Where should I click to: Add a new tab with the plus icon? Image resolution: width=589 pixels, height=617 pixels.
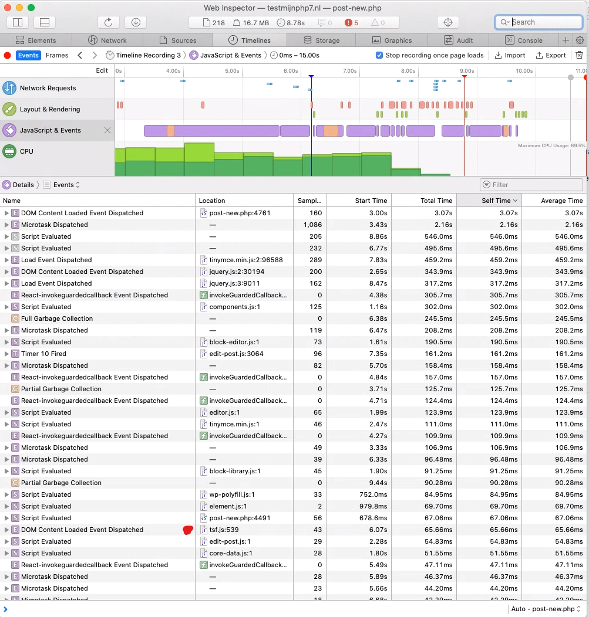[565, 40]
